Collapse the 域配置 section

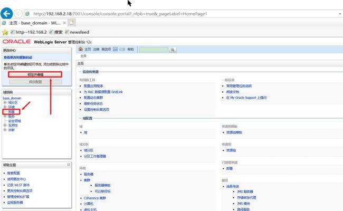pyautogui.click(x=80, y=118)
